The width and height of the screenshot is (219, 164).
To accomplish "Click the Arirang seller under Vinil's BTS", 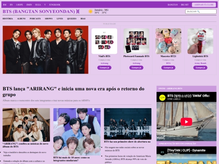I will click(104, 63).
